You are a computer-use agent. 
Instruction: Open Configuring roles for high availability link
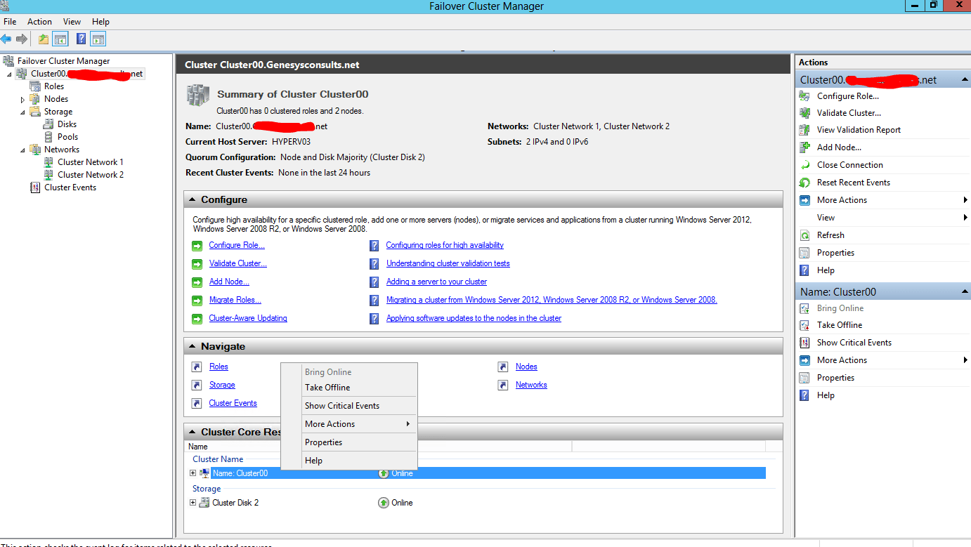point(445,245)
